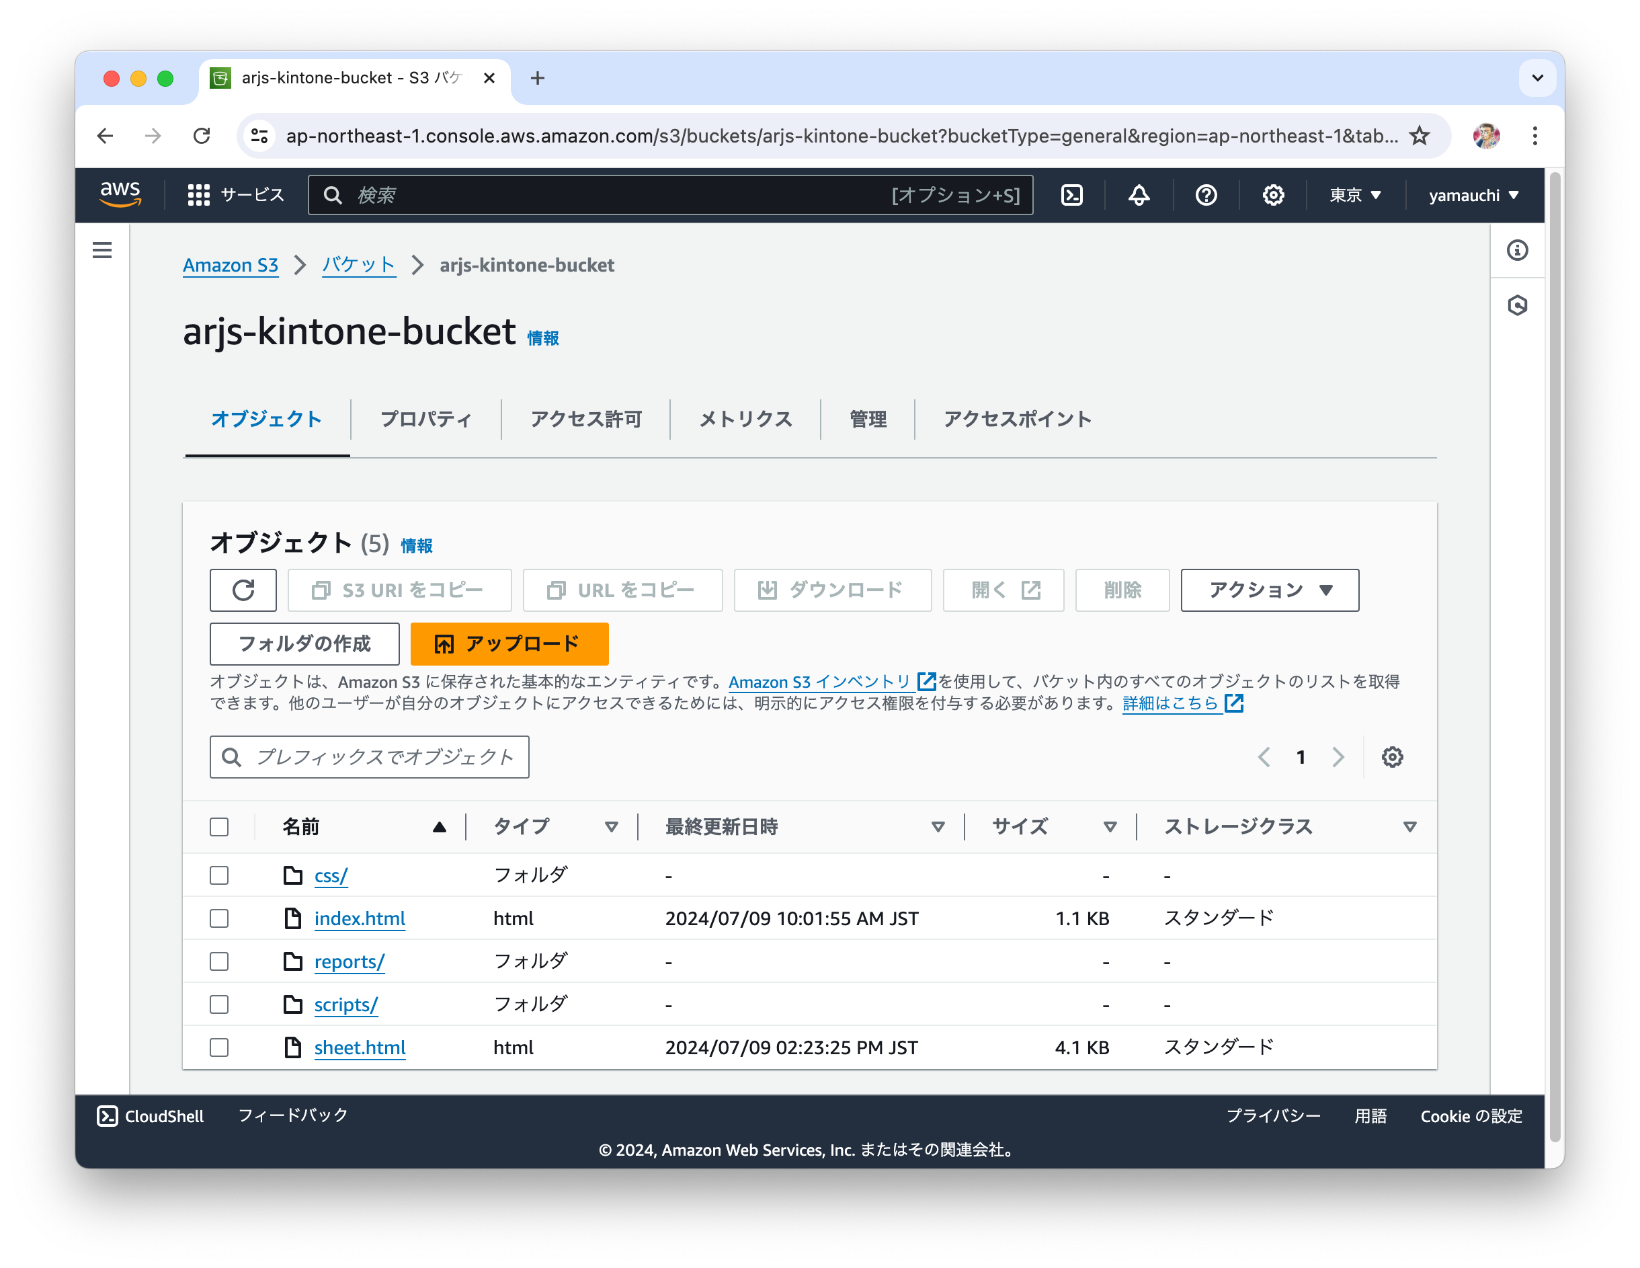Open CloudShell terminal icon in top navbar
The image size is (1640, 1268).
pyautogui.click(x=1071, y=195)
